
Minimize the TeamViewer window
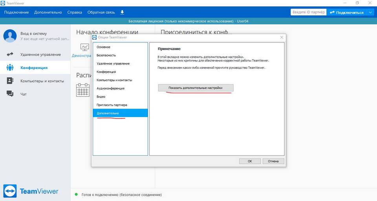click(345, 3)
